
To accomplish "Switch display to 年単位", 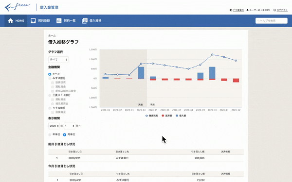I will (50, 134).
